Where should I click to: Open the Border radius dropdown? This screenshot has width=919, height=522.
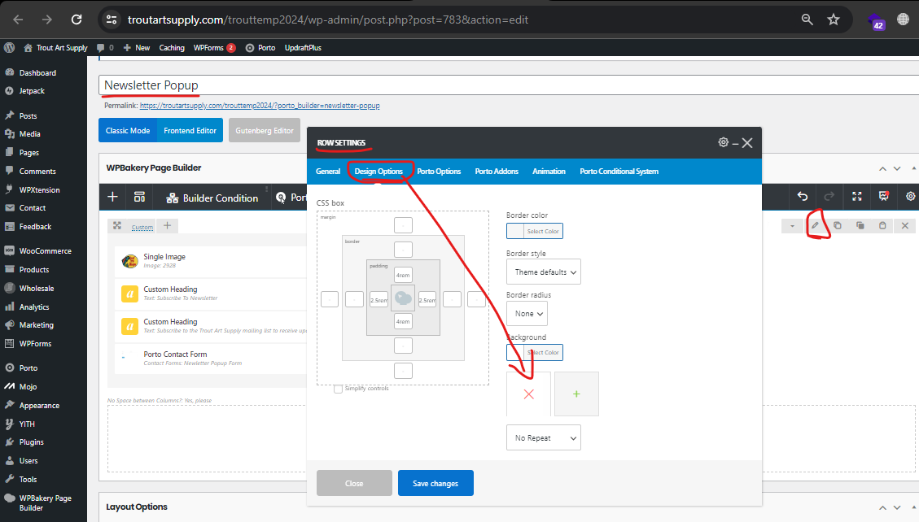[527, 314]
